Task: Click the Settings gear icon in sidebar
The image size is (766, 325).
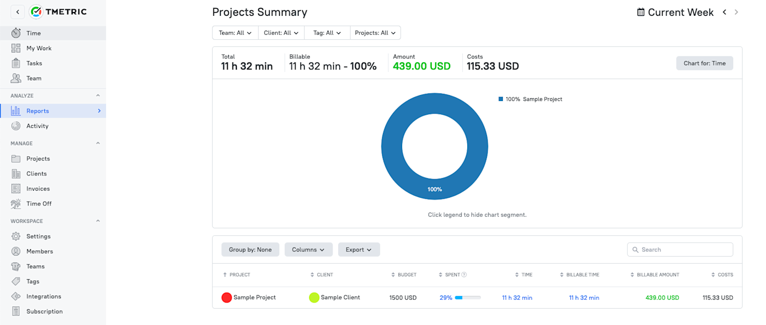Action: point(16,237)
